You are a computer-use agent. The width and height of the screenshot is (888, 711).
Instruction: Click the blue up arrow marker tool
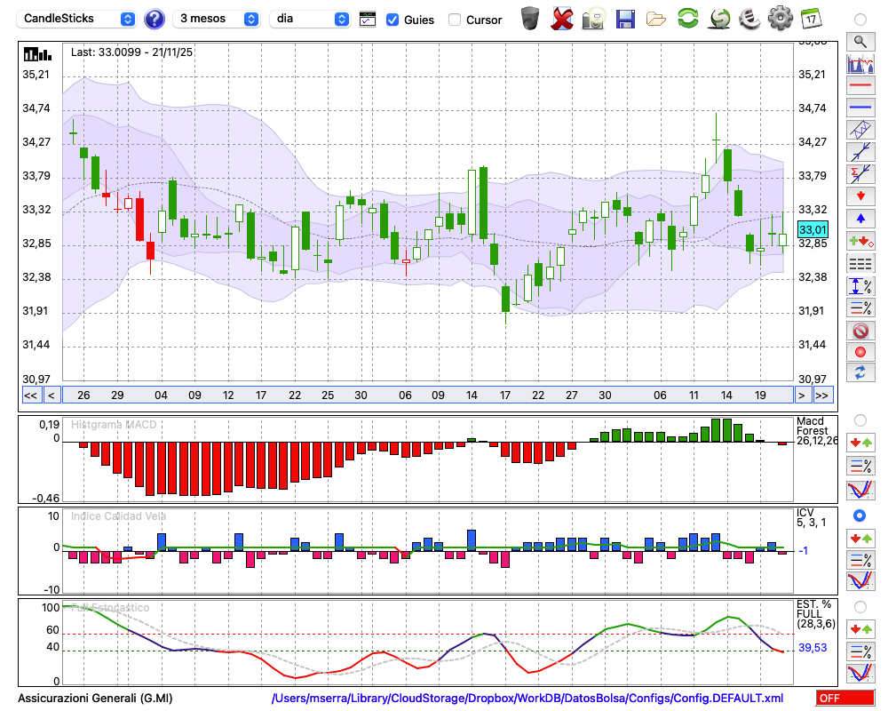pos(860,219)
